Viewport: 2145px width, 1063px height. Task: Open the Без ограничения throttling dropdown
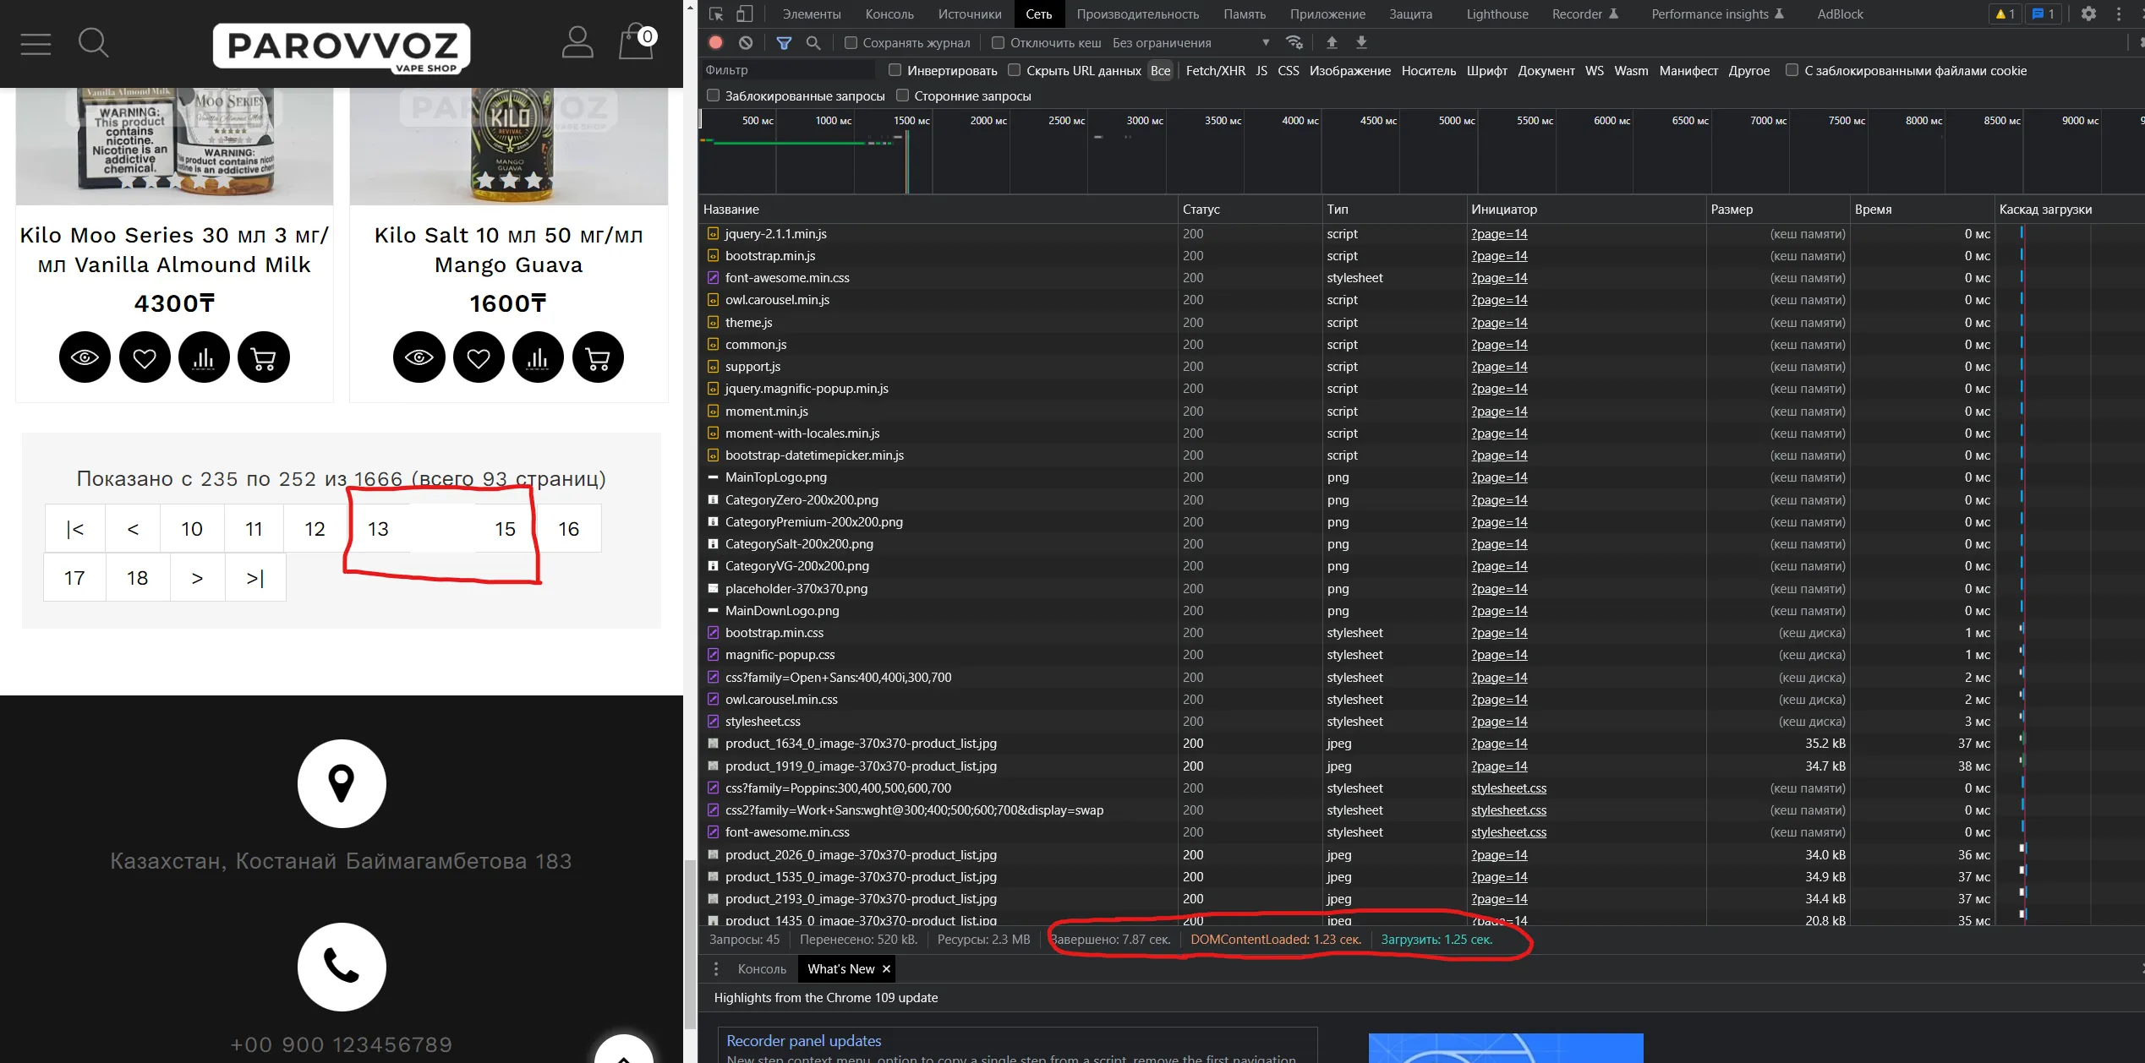(x=1190, y=42)
